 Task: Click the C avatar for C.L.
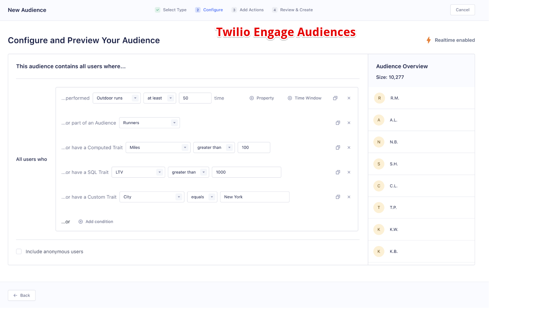379,186
